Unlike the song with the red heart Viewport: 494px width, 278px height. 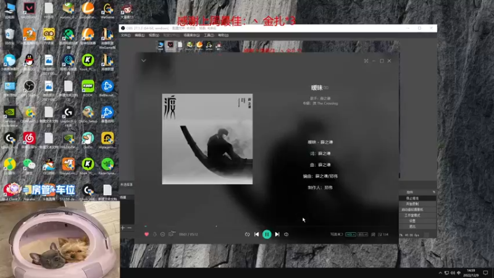click(146, 234)
